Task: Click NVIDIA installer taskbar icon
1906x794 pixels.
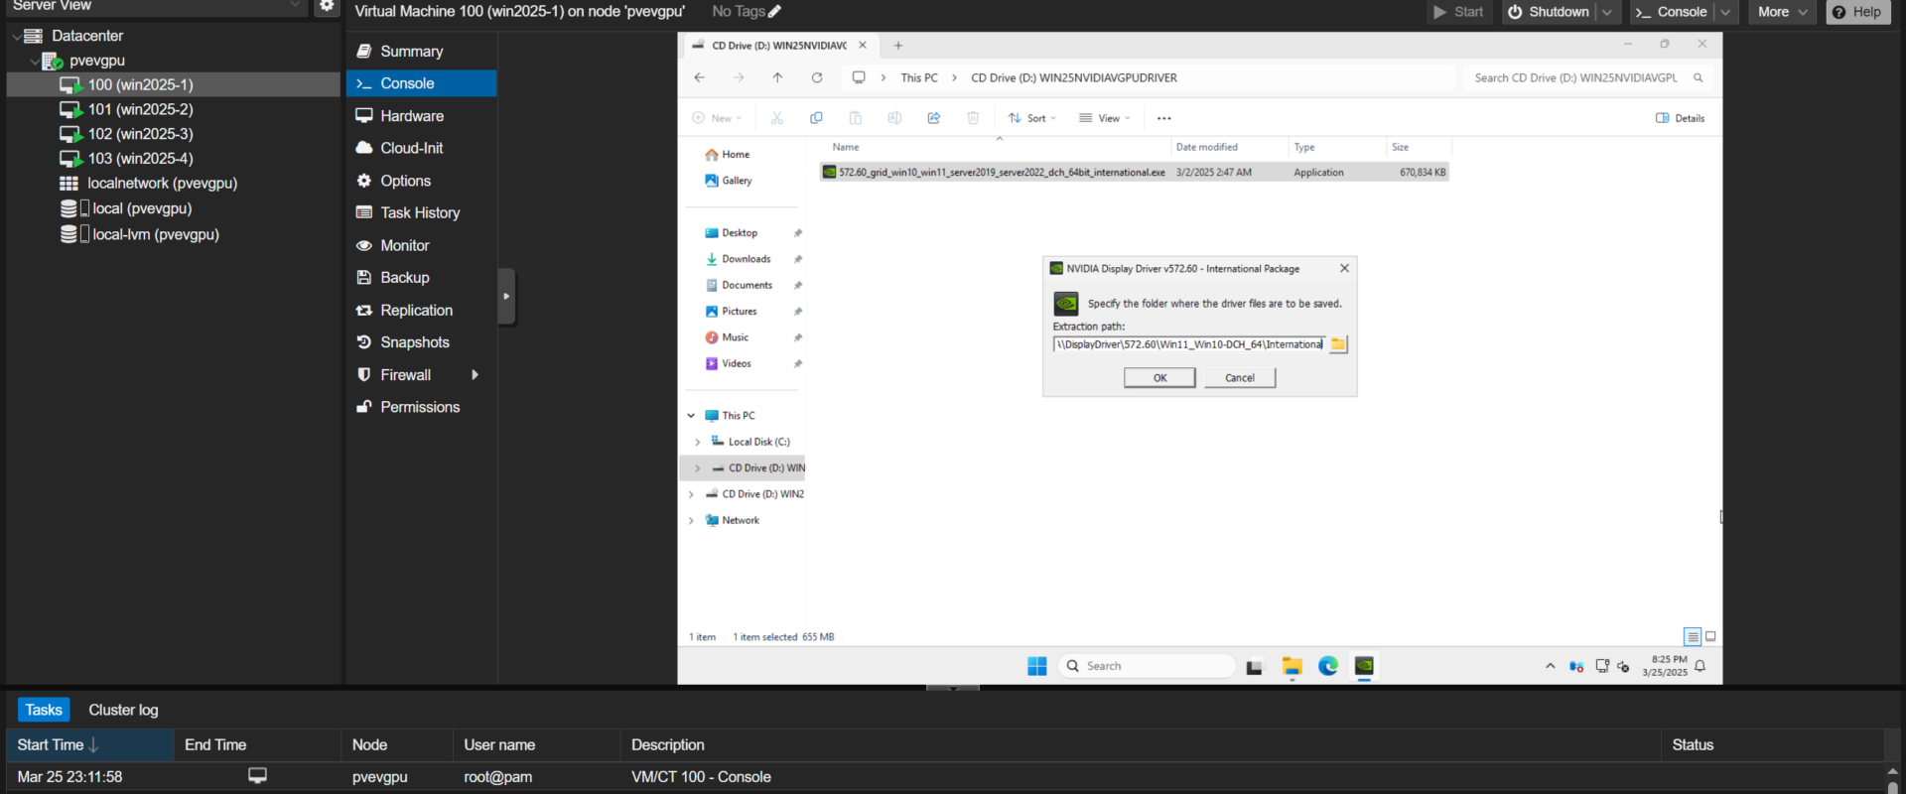Action: (x=1364, y=666)
